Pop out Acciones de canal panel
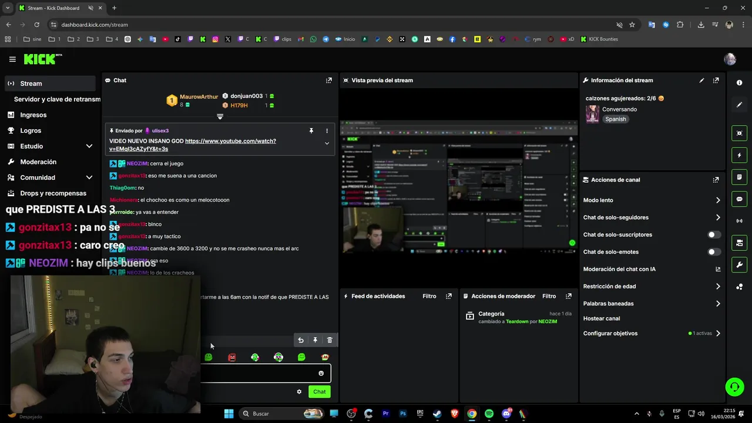Screen dimensions: 752x423 click(716, 180)
